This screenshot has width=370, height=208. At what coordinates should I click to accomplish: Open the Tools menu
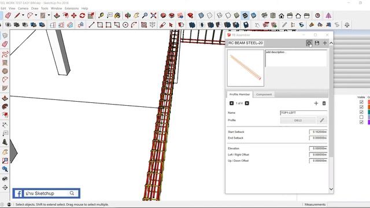45,8
